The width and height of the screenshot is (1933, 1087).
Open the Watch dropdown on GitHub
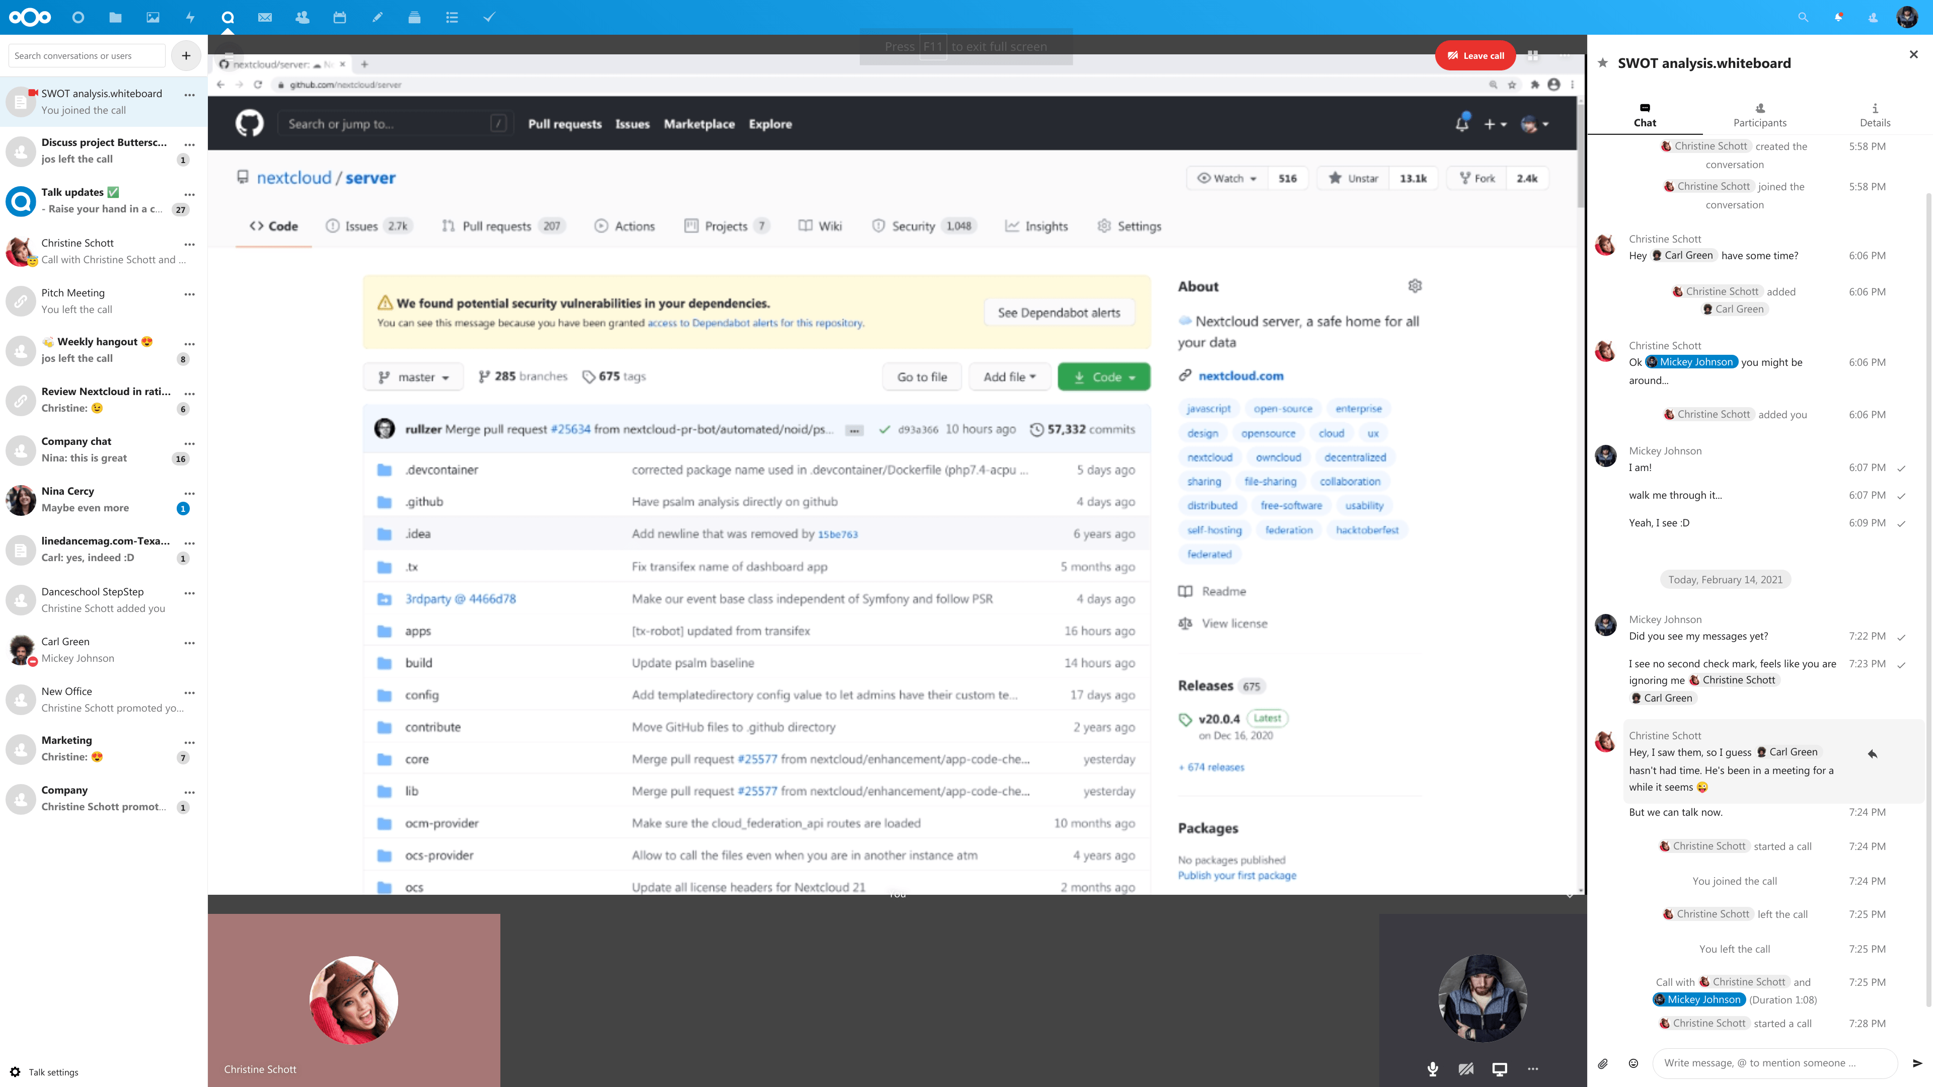coord(1227,179)
